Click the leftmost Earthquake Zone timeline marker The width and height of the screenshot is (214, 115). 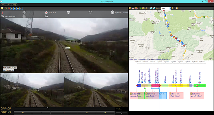click(139, 82)
